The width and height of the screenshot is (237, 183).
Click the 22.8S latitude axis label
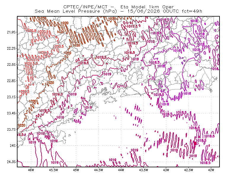point(11,81)
